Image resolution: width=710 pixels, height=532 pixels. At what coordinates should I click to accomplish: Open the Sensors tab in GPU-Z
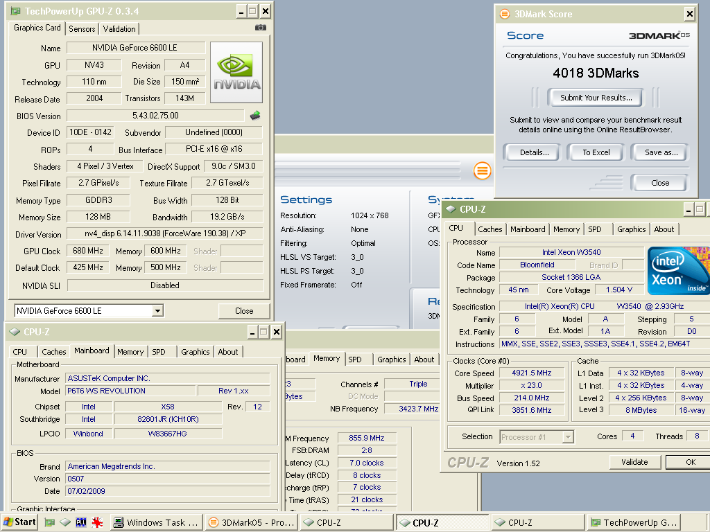pyautogui.click(x=82, y=29)
